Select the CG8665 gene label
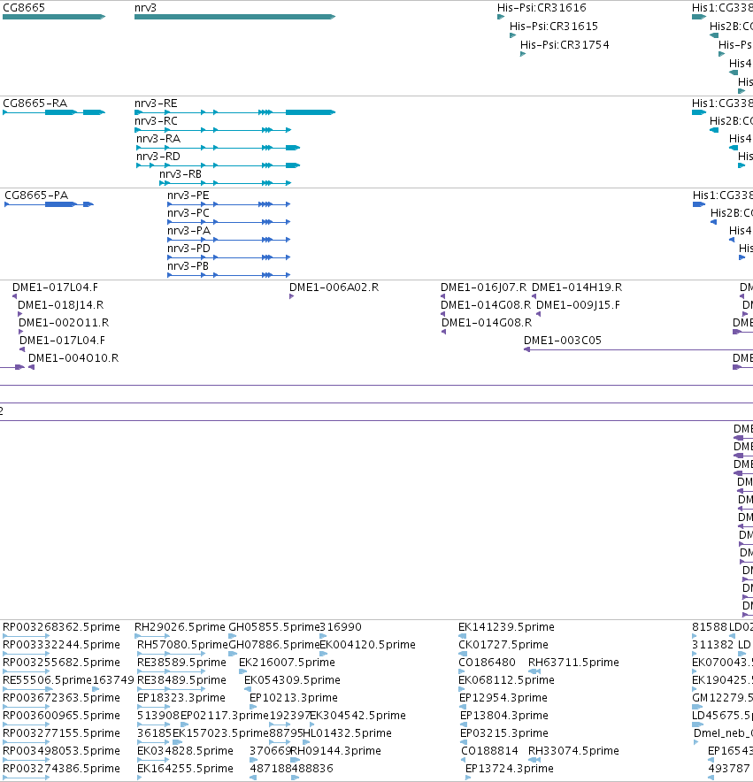Image resolution: width=753 pixels, height=782 pixels. pyautogui.click(x=24, y=7)
